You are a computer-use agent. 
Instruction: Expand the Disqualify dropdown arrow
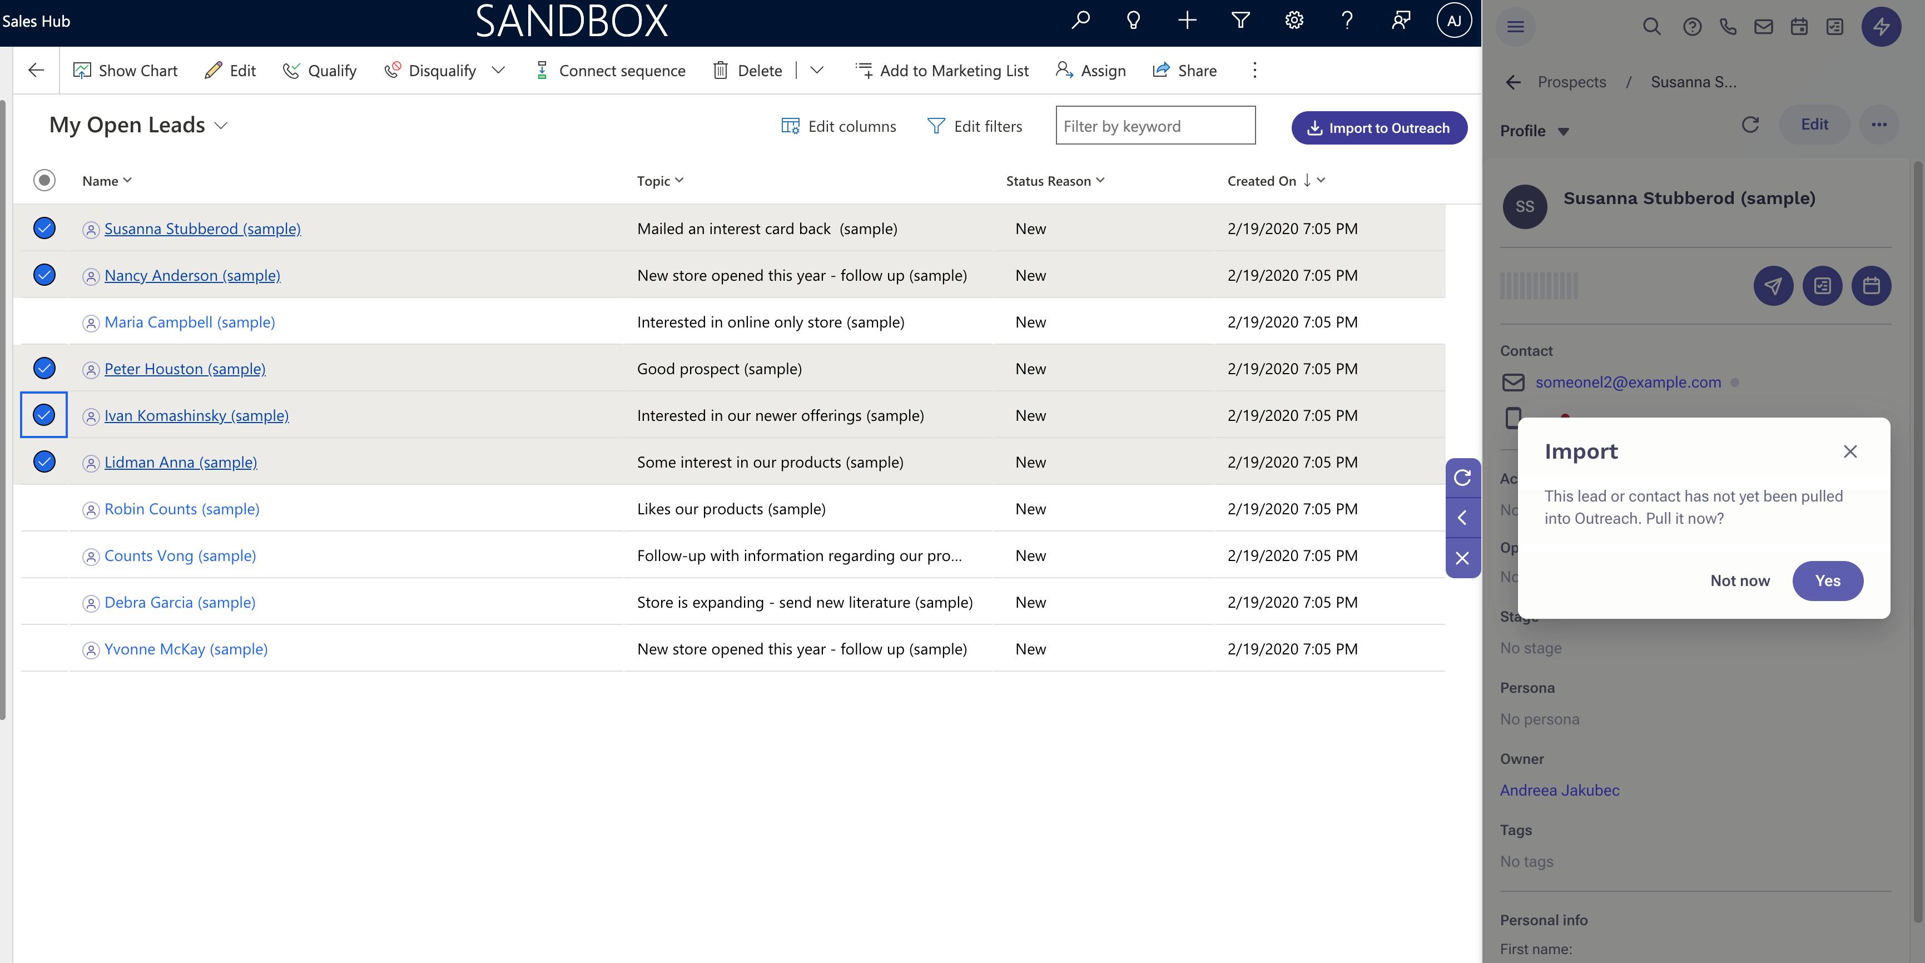point(498,70)
